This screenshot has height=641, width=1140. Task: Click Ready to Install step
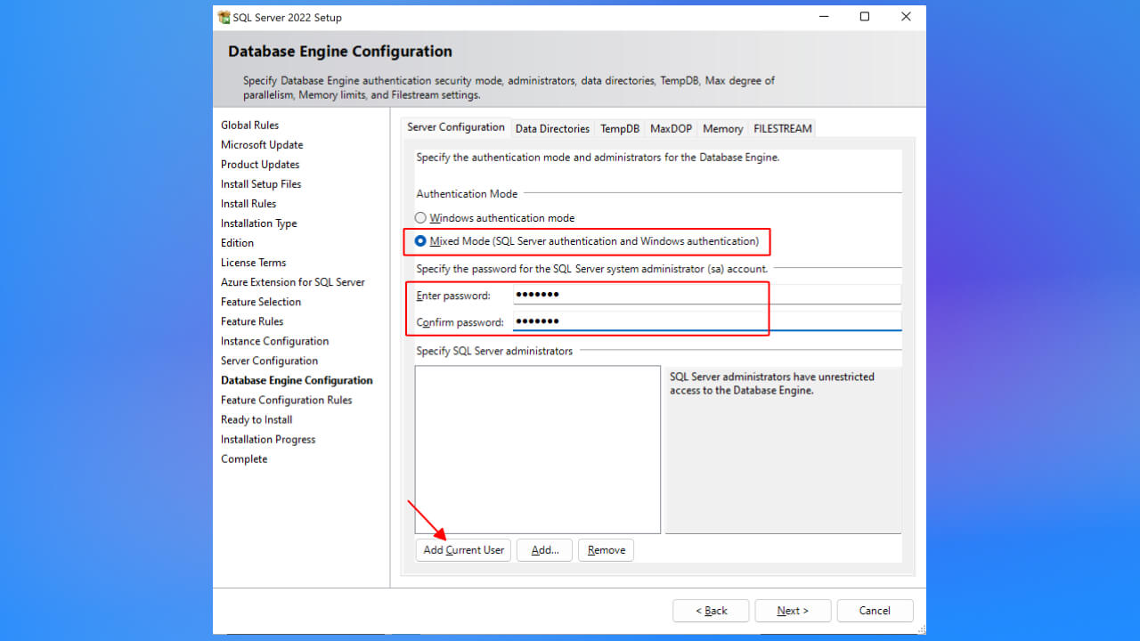[x=256, y=419]
